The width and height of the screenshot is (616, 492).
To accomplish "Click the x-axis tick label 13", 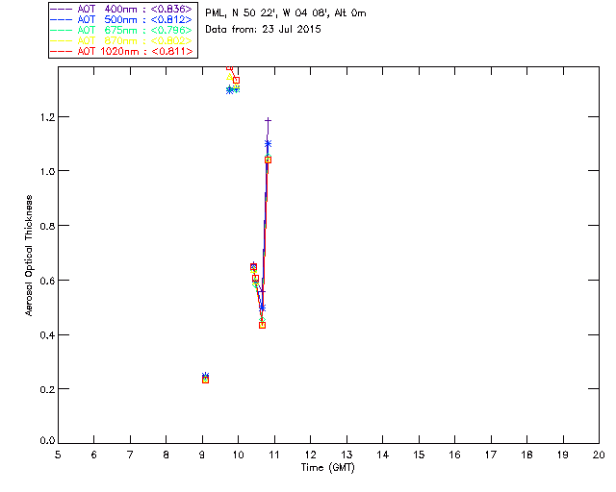I will pyautogui.click(x=346, y=455).
